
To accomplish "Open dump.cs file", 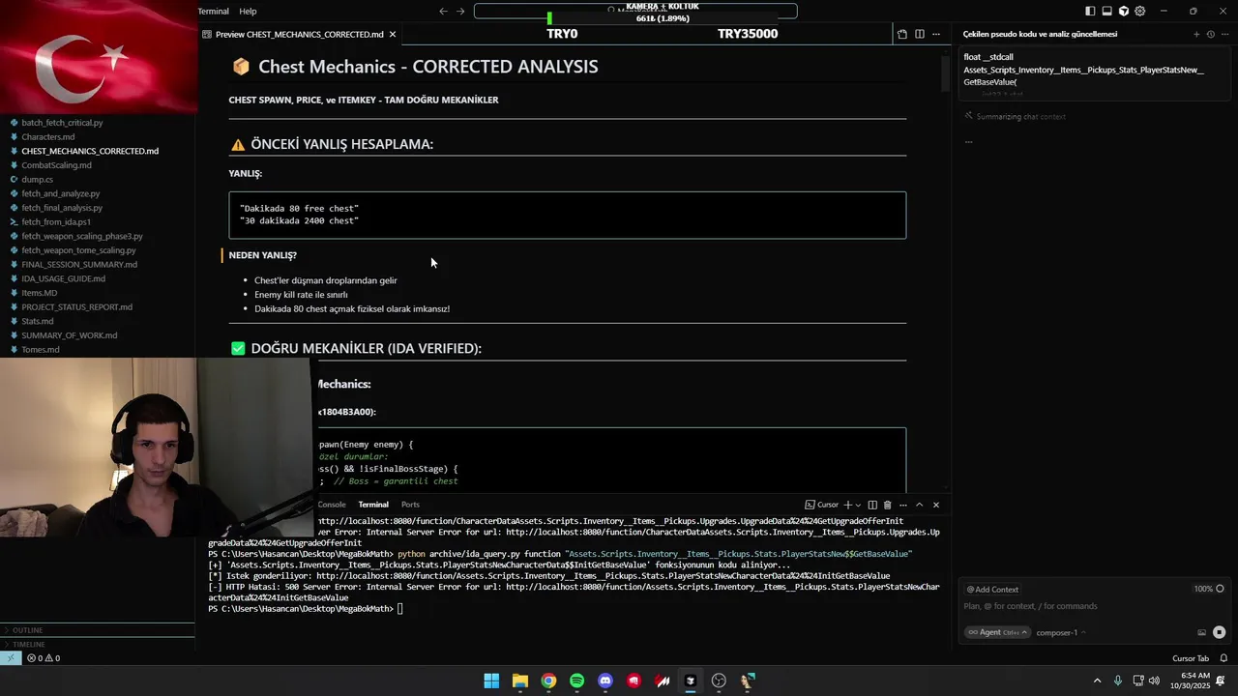I will point(37,180).
